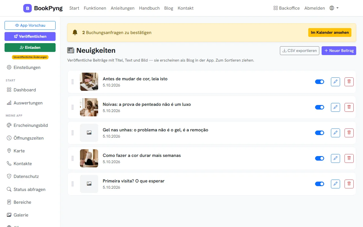Delete the "Noivas: a prova de penteado" post
Viewport: 363px width, 227px height.
click(349, 107)
